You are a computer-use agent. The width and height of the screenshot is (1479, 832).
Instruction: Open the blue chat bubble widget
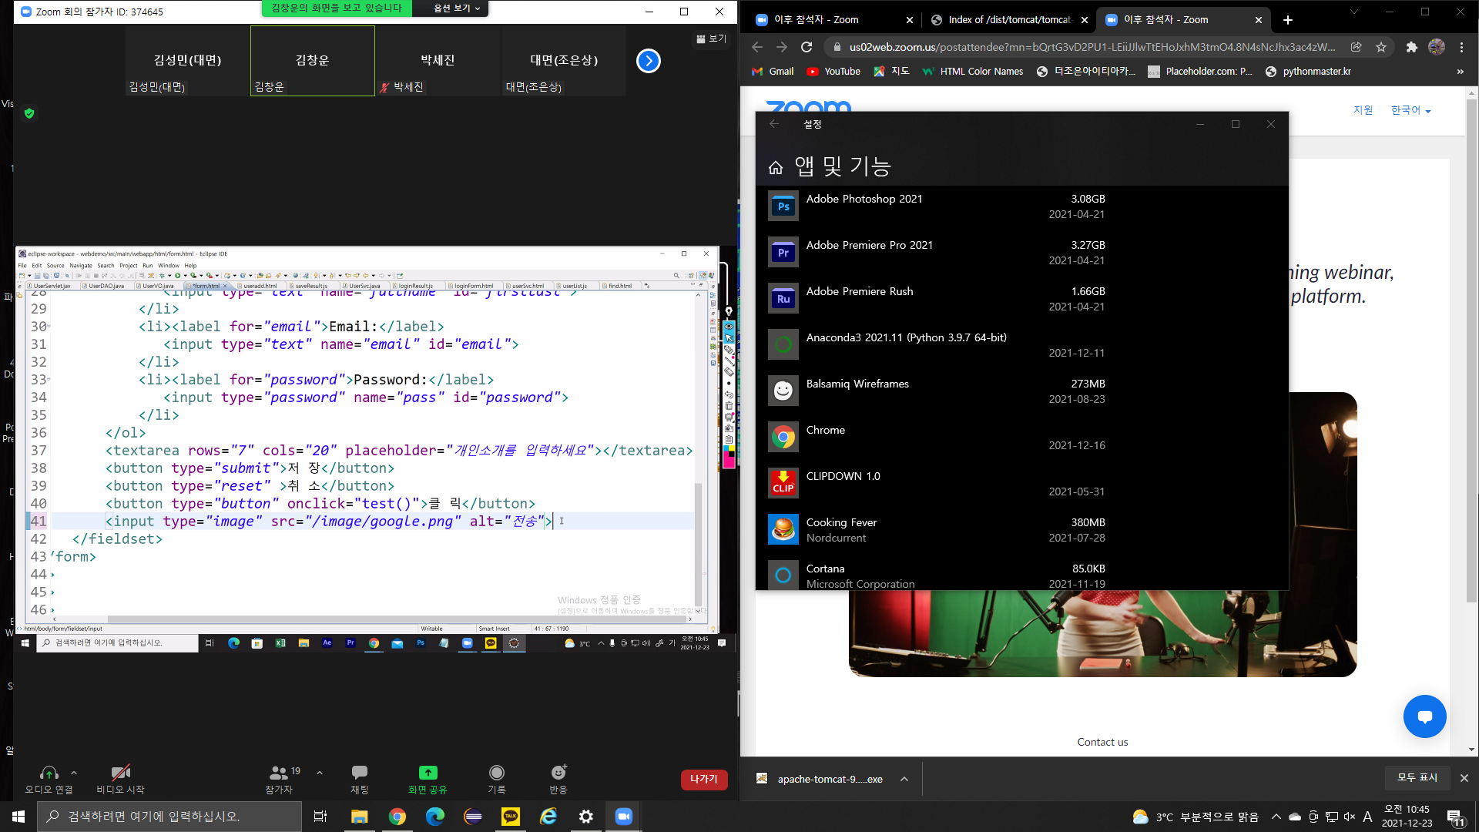coord(1424,716)
